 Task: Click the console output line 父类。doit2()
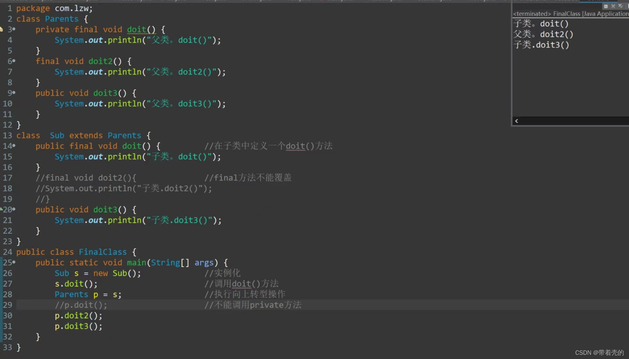[543, 34]
